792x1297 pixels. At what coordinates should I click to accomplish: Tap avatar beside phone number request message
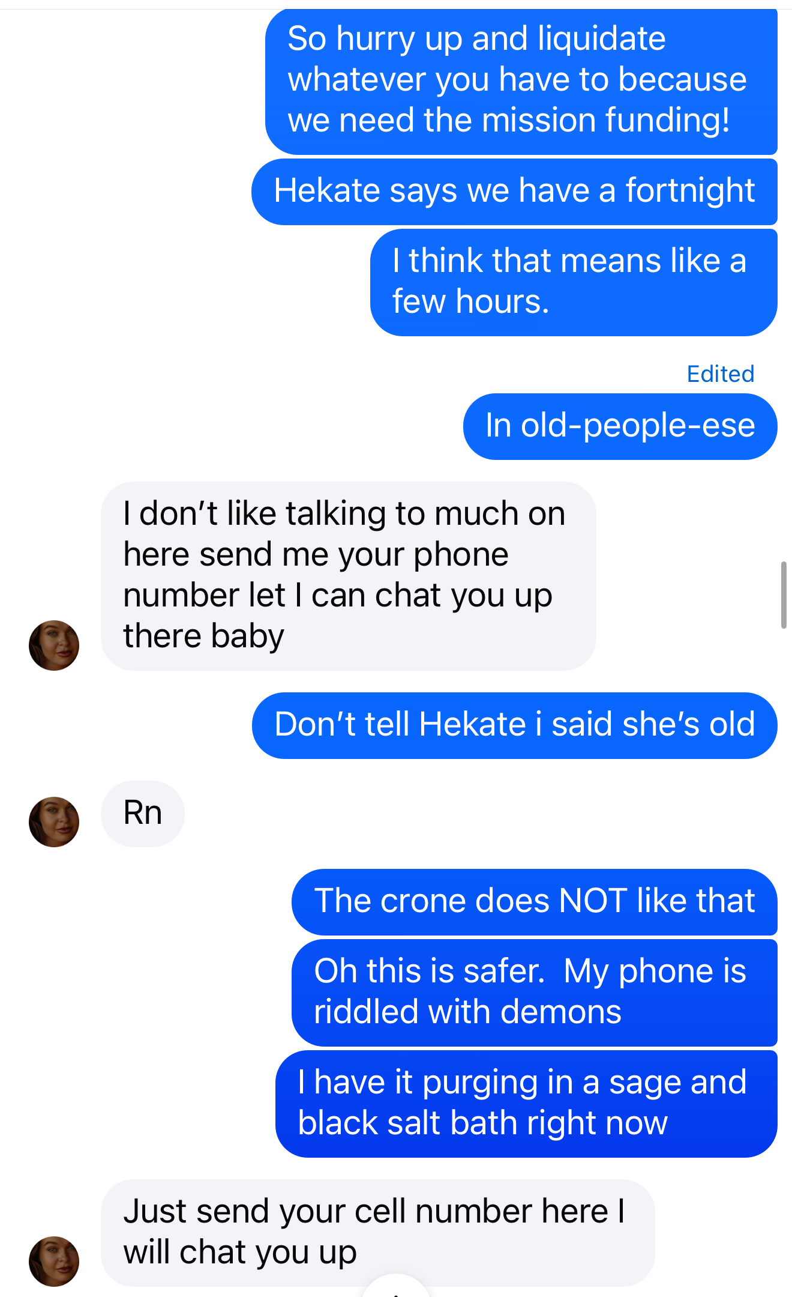[x=54, y=645]
